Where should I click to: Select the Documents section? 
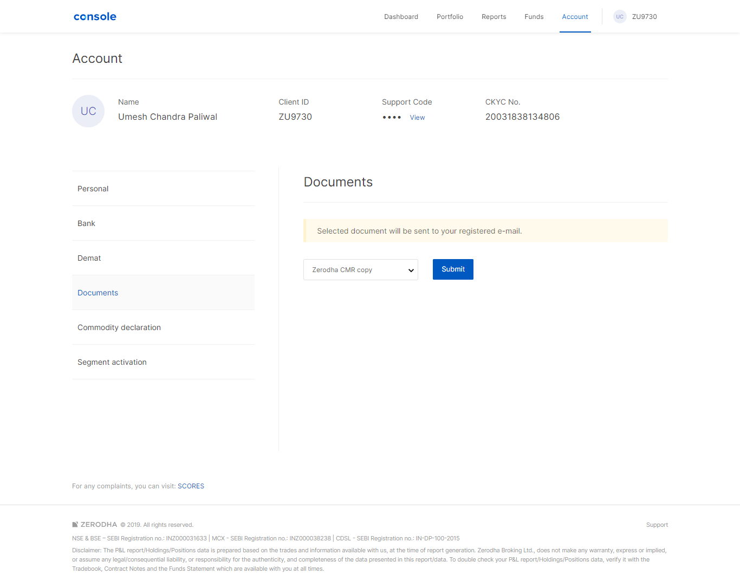click(98, 292)
